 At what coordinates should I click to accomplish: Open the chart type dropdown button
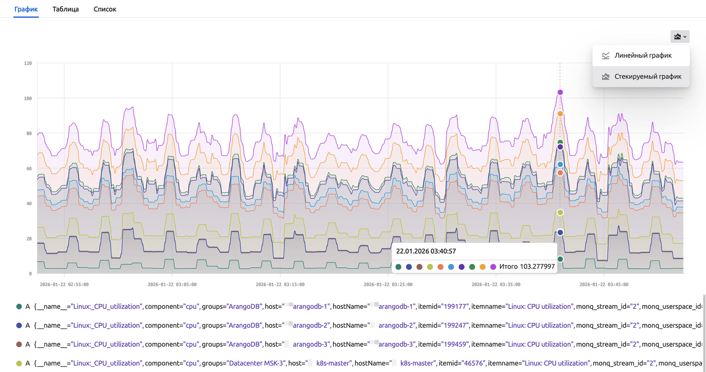tap(680, 36)
